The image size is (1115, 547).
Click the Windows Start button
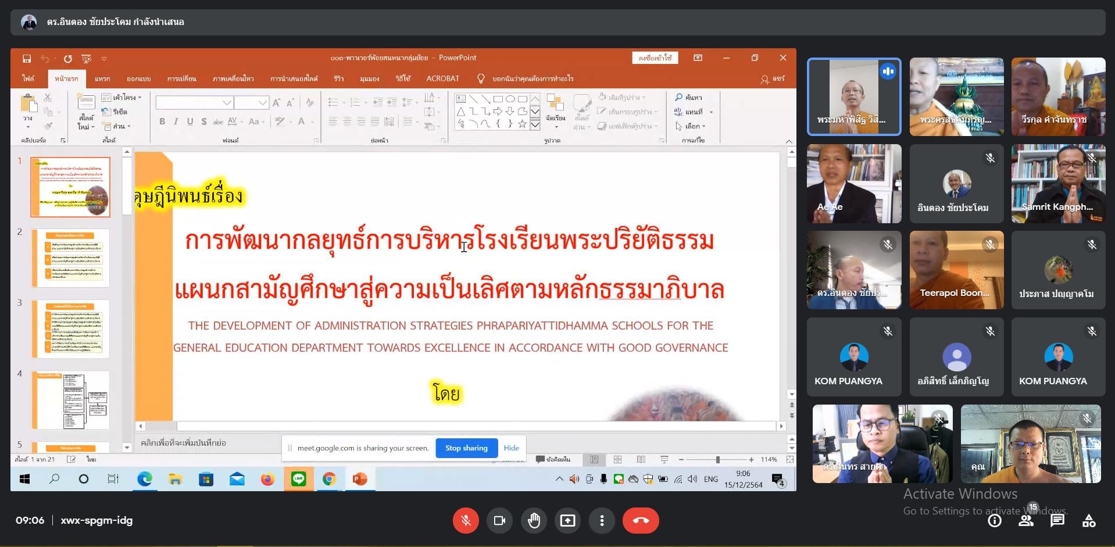click(24, 479)
